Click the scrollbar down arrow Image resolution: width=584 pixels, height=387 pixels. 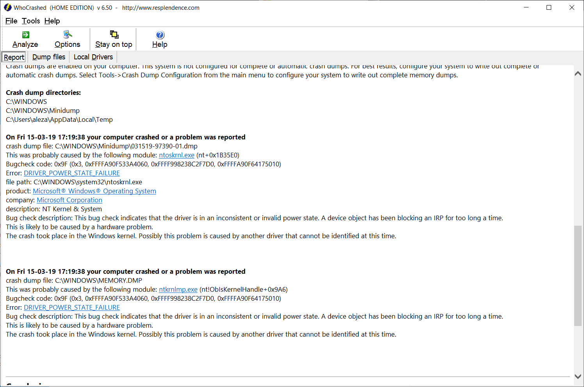coord(578,376)
